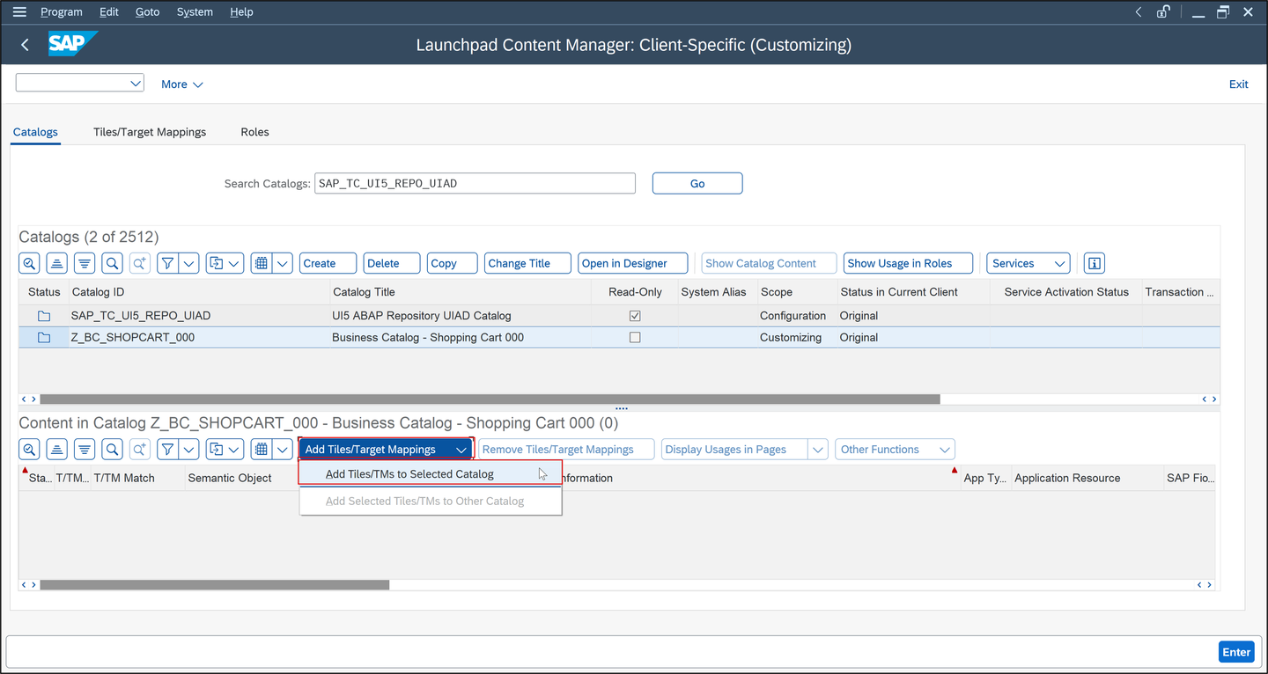Click the Find Next icon in the Content toolbar

tap(139, 450)
